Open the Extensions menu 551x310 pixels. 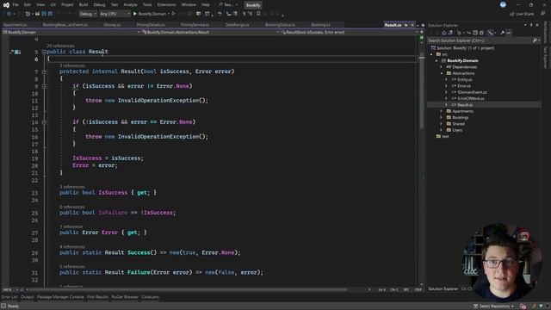point(166,5)
